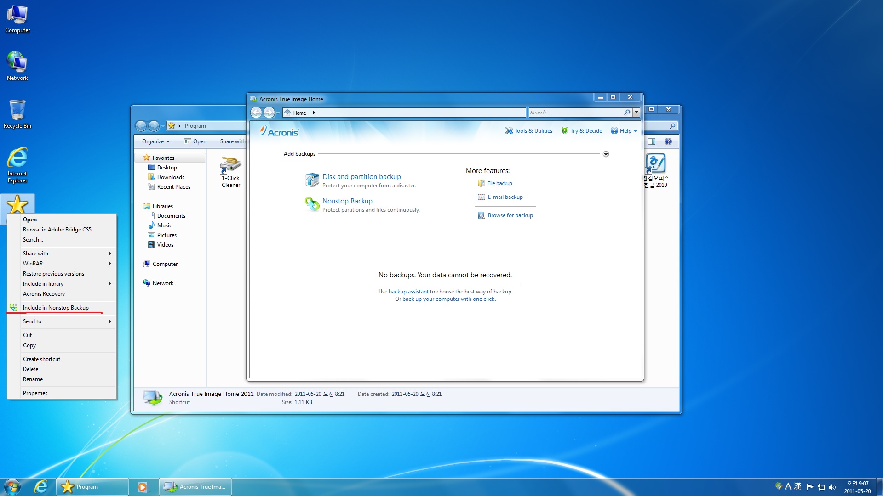Viewport: 883px width, 496px height.
Task: Click Disk and partition backup link
Action: tap(361, 177)
